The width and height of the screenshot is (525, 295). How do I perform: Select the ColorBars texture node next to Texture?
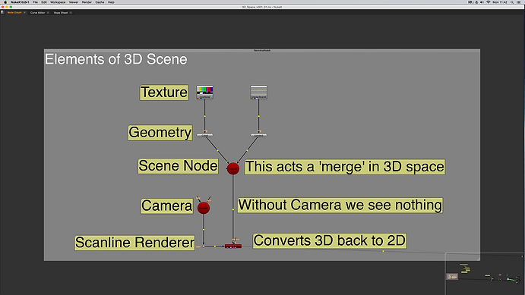coord(204,93)
